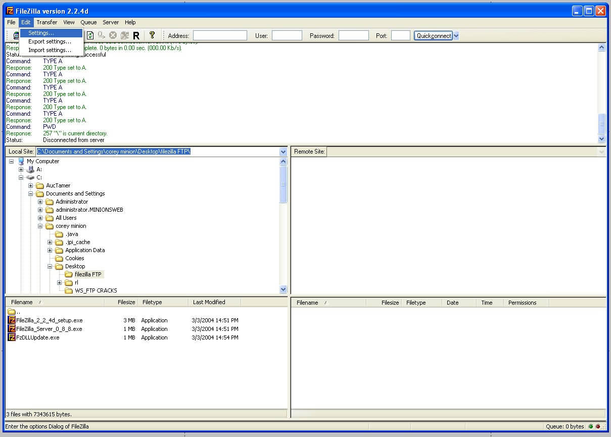Expand the AucTamer folder node
Viewport: 611px width, 437px height.
(31, 185)
